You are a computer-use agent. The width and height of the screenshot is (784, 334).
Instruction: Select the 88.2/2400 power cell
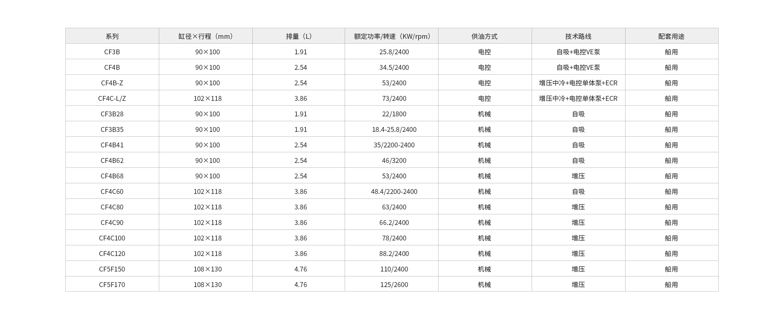point(394,254)
